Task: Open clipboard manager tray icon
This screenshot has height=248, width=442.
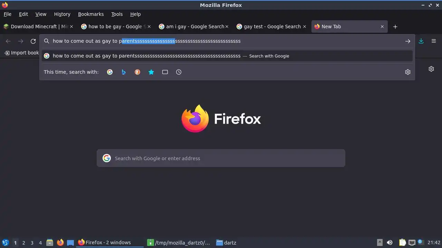Action: 402,242
